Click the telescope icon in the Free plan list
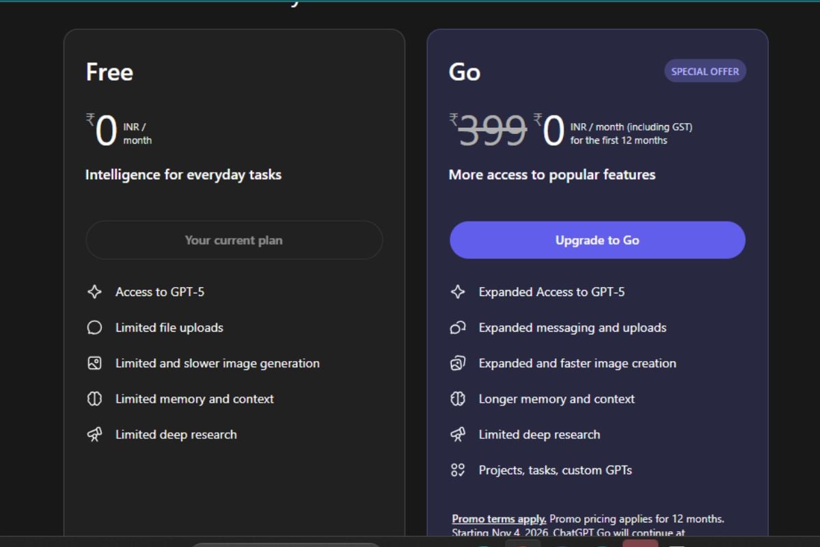Screen dimensions: 820x547 click(x=94, y=434)
